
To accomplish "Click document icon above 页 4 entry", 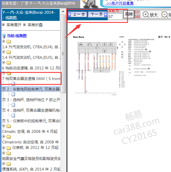I will pyautogui.click(x=13, y=105).
